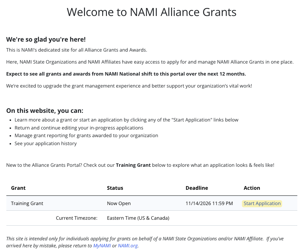Click the Current Timezone label

coord(77,218)
